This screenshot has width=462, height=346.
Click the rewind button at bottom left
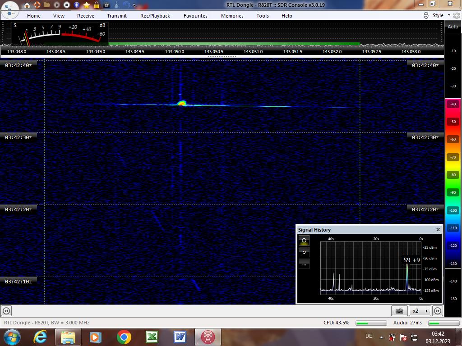click(x=6, y=311)
